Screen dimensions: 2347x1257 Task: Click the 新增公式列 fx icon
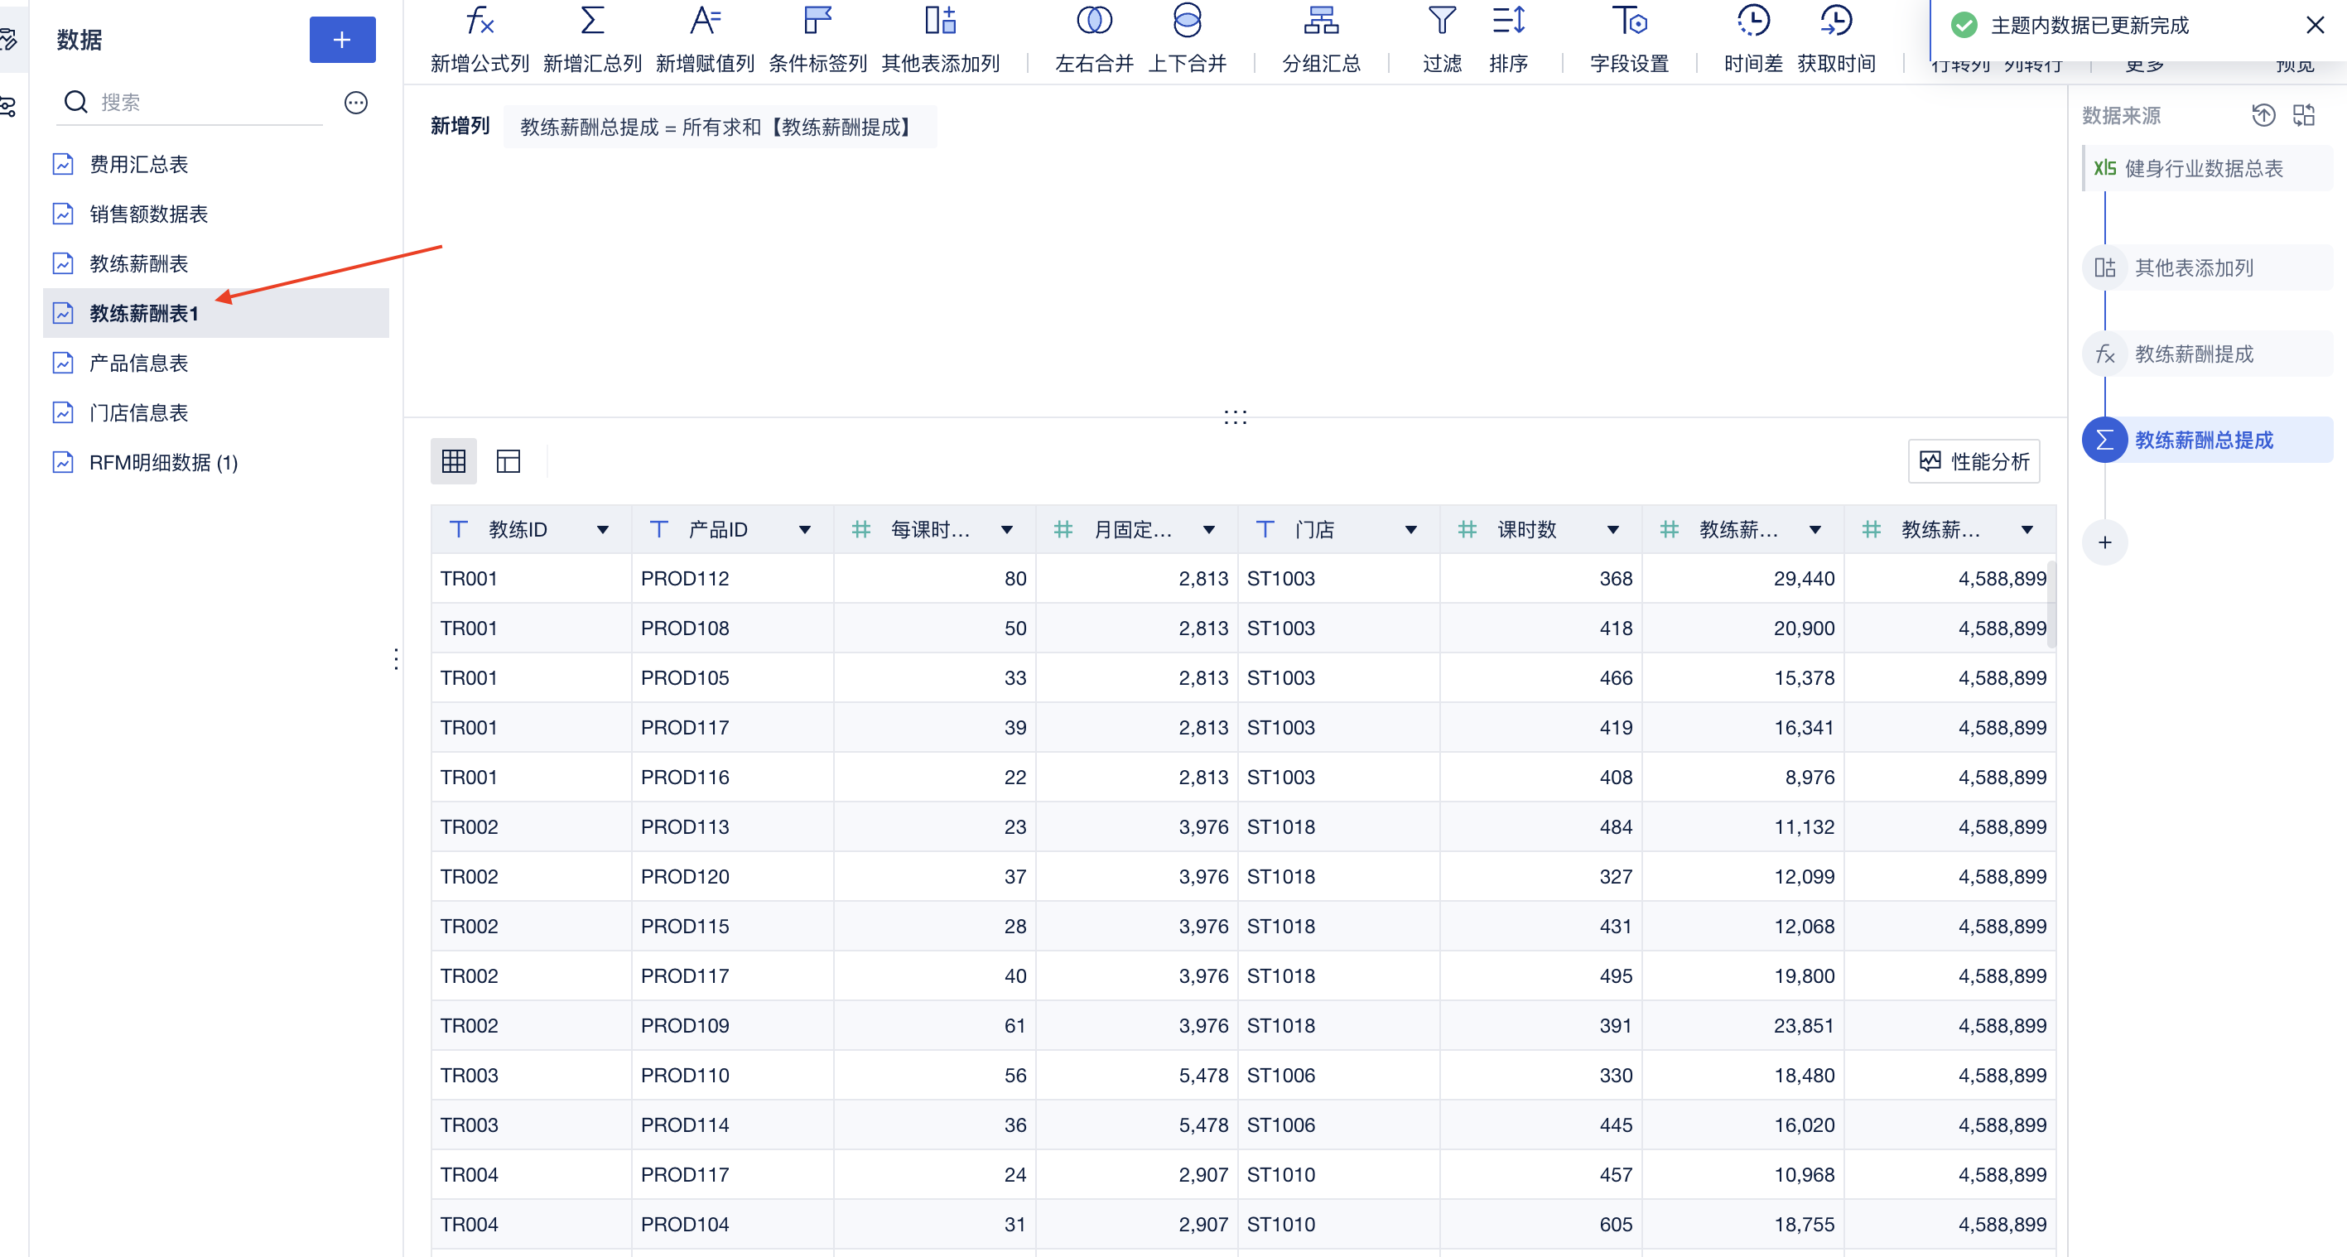click(x=480, y=22)
